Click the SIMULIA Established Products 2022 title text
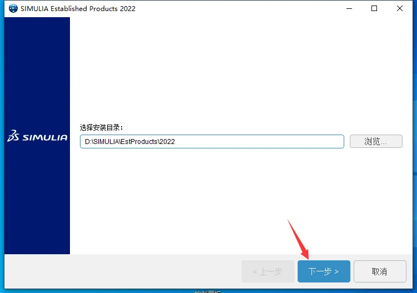 [78, 8]
